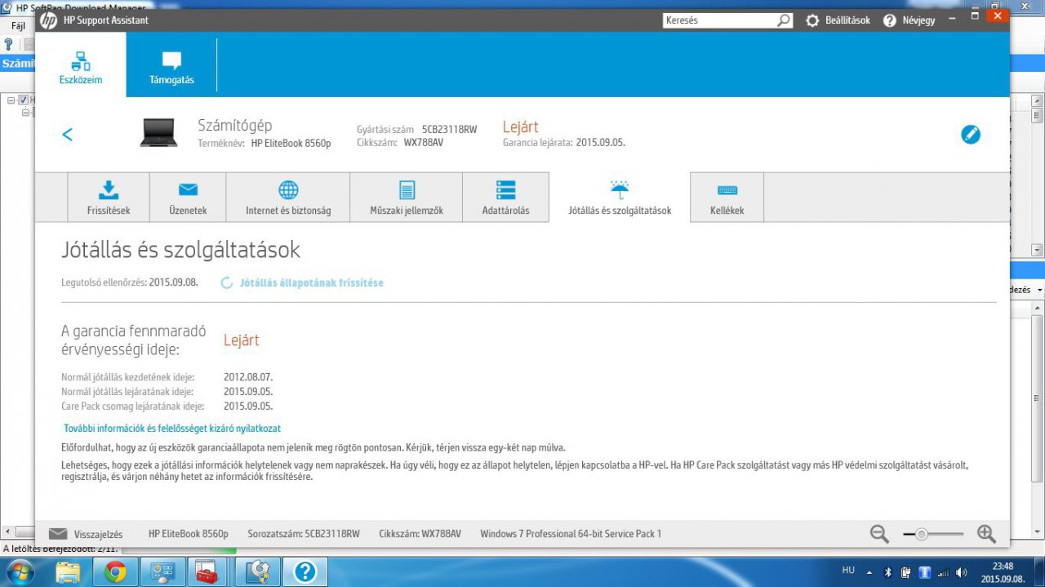Click the serial number 5CB23118RW in header

point(449,129)
